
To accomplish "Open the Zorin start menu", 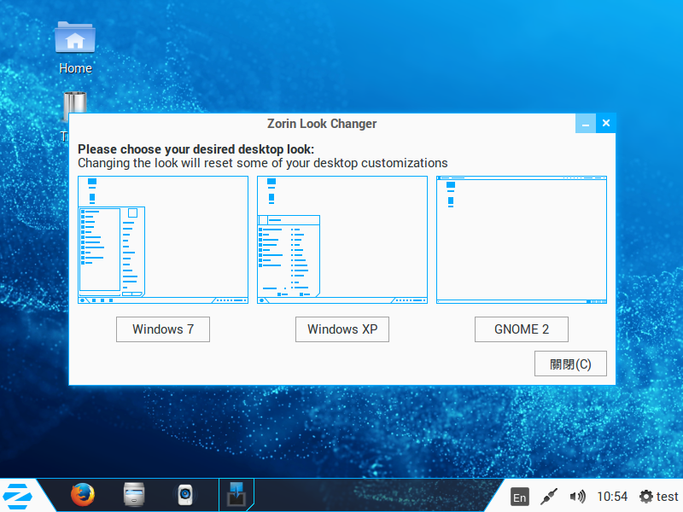I will [17, 496].
